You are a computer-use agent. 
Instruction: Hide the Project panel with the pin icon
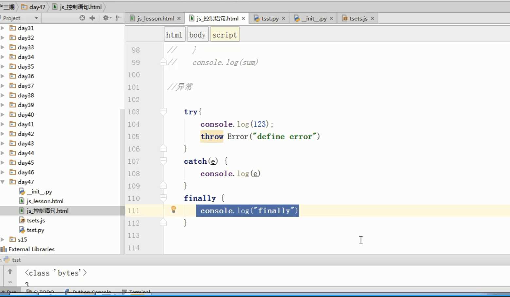coord(119,18)
